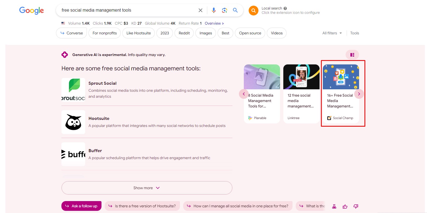
Task: Click in the search query input field
Action: pos(127,10)
